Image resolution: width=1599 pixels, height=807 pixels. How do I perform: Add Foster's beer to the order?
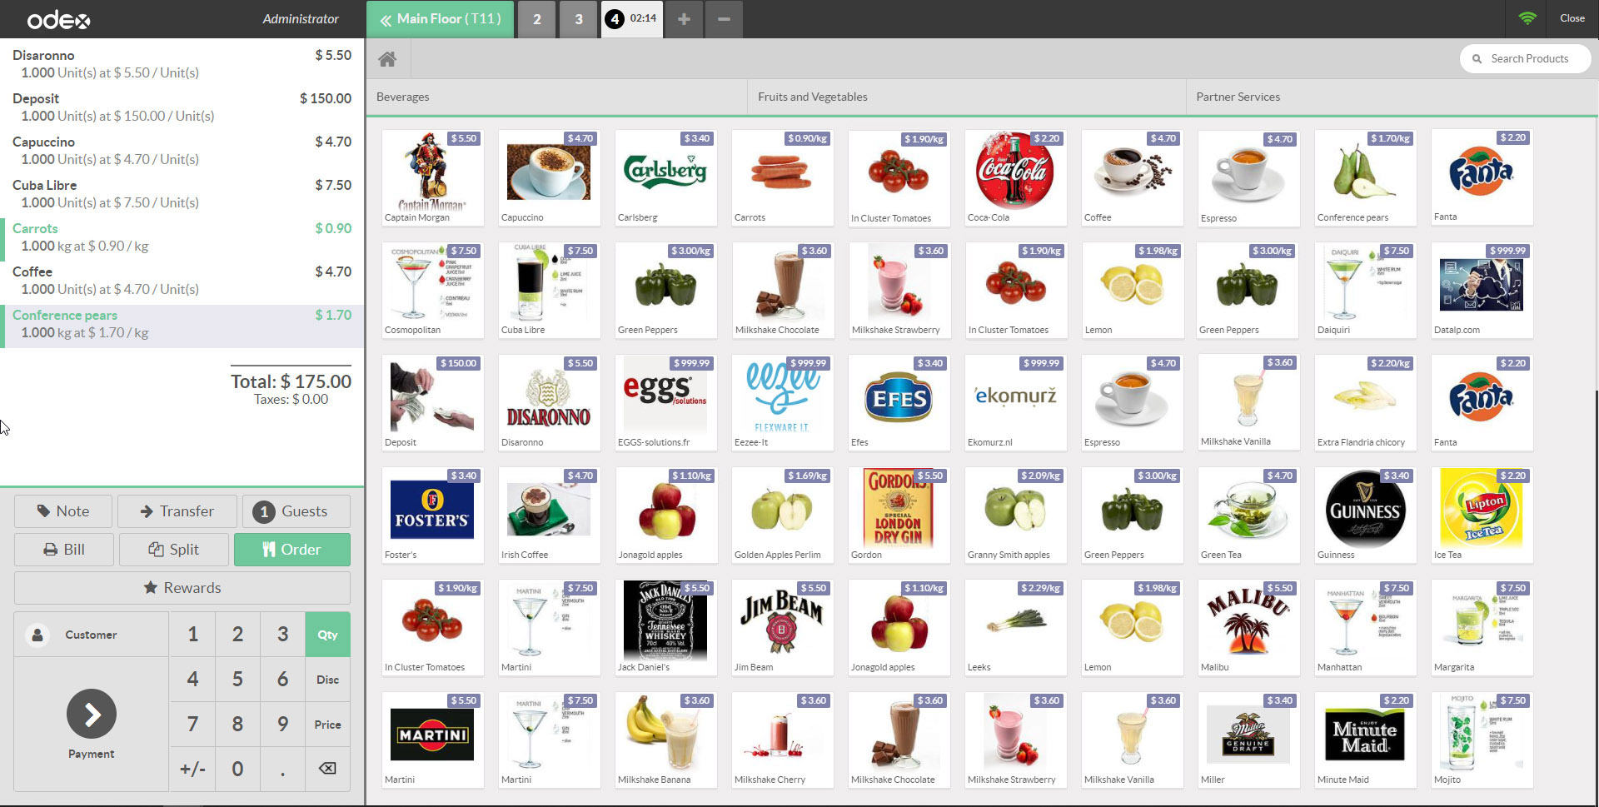click(x=432, y=515)
